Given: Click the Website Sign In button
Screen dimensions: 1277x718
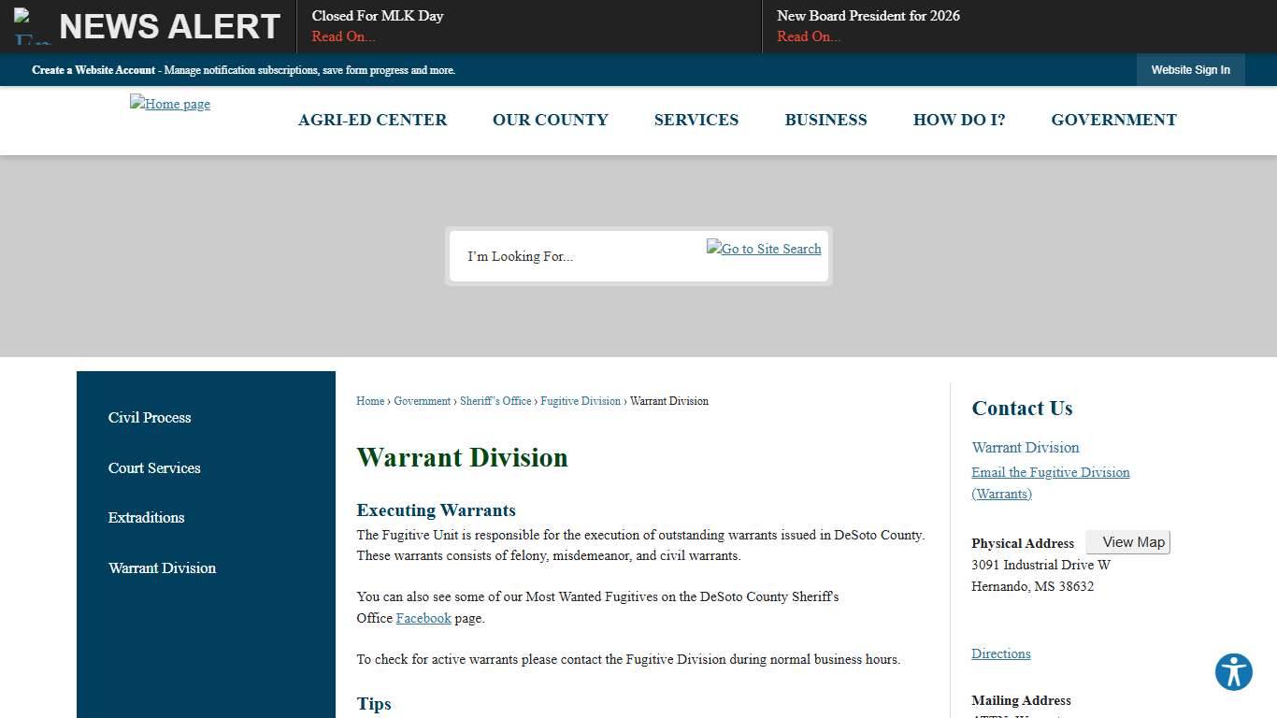Looking at the screenshot, I should point(1190,69).
